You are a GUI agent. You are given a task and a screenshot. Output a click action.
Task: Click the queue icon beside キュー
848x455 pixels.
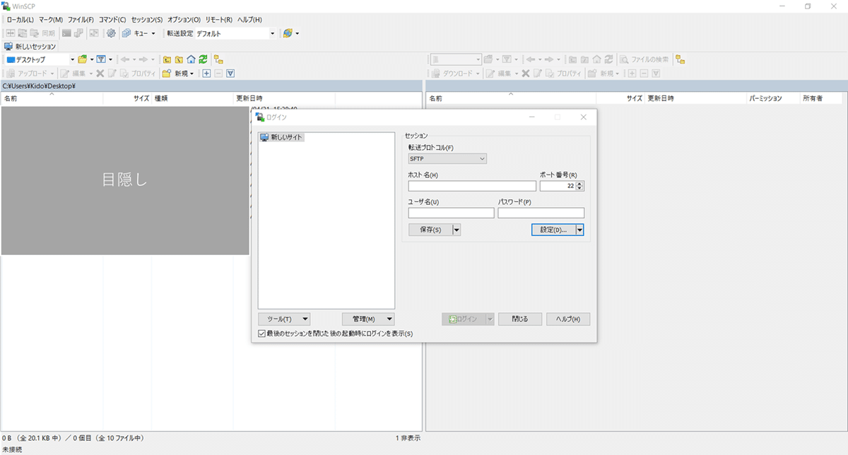[x=126, y=33]
